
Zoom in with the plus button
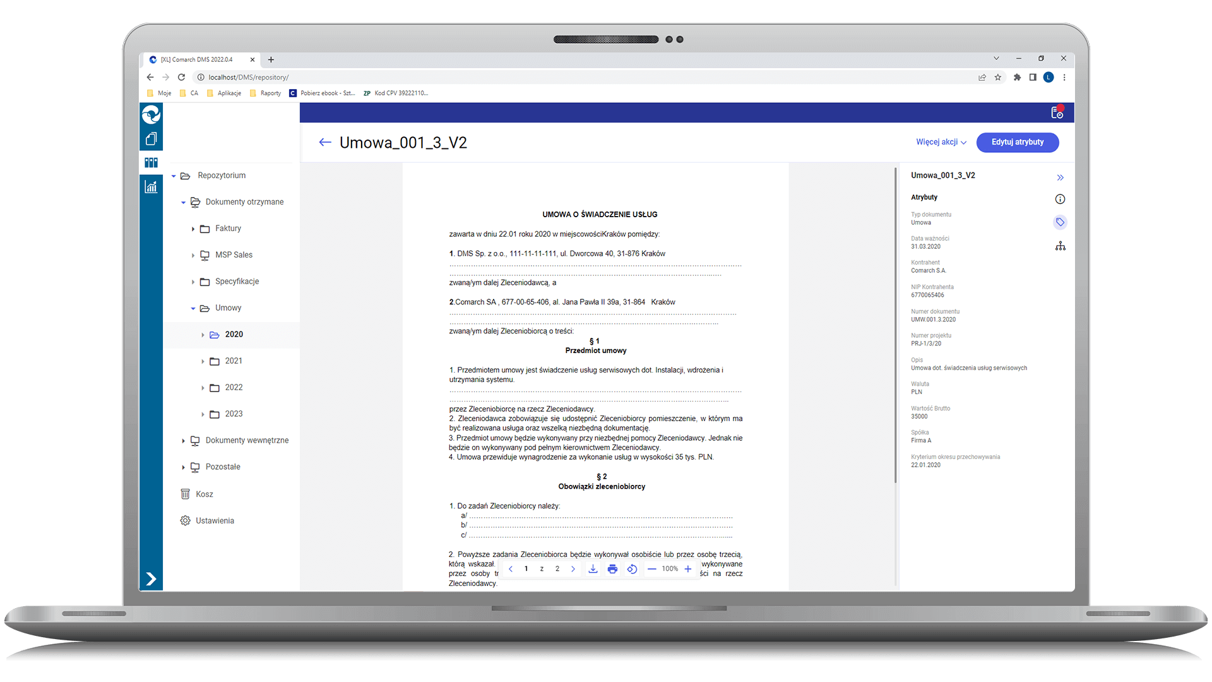click(688, 569)
